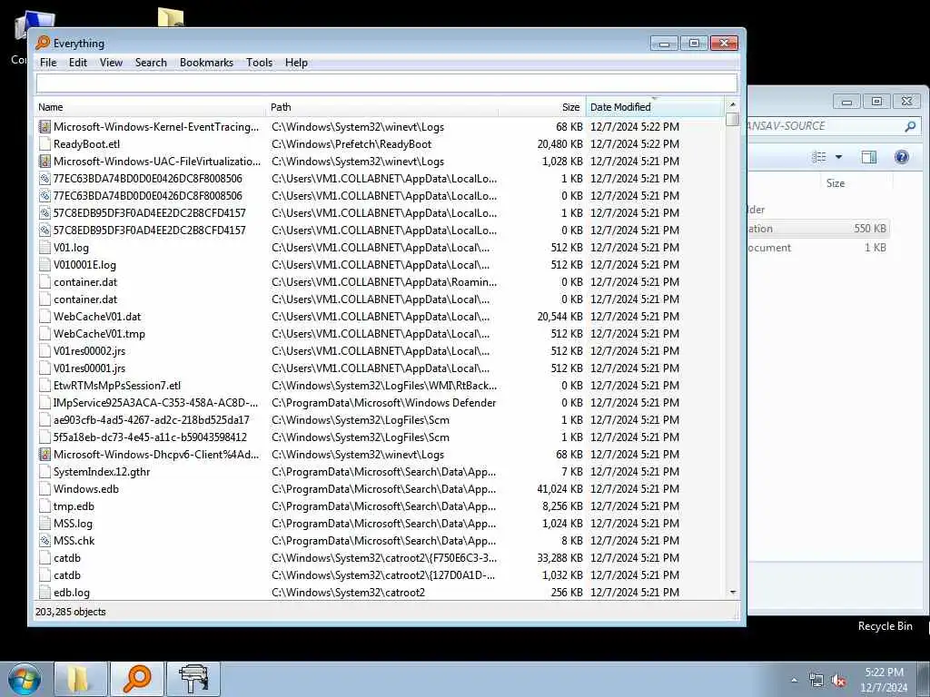Viewport: 930px width, 697px height.
Task: Click search magnifier in Explorer window
Action: (910, 125)
